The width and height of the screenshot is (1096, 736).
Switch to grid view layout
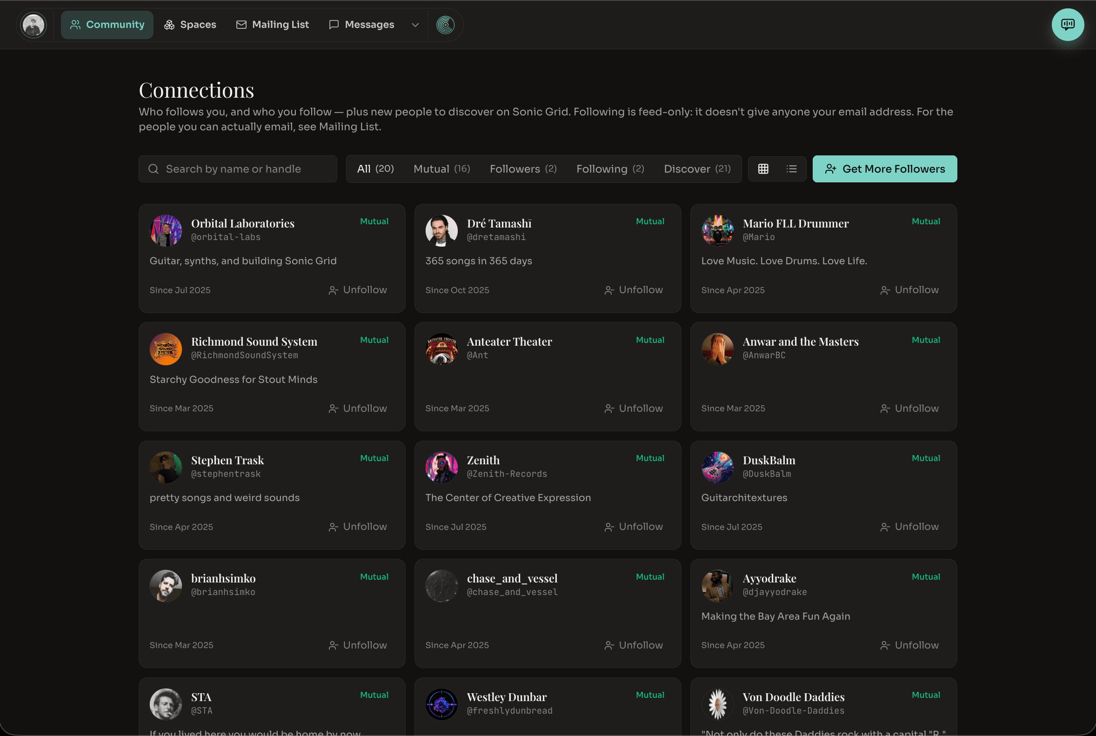(x=763, y=169)
